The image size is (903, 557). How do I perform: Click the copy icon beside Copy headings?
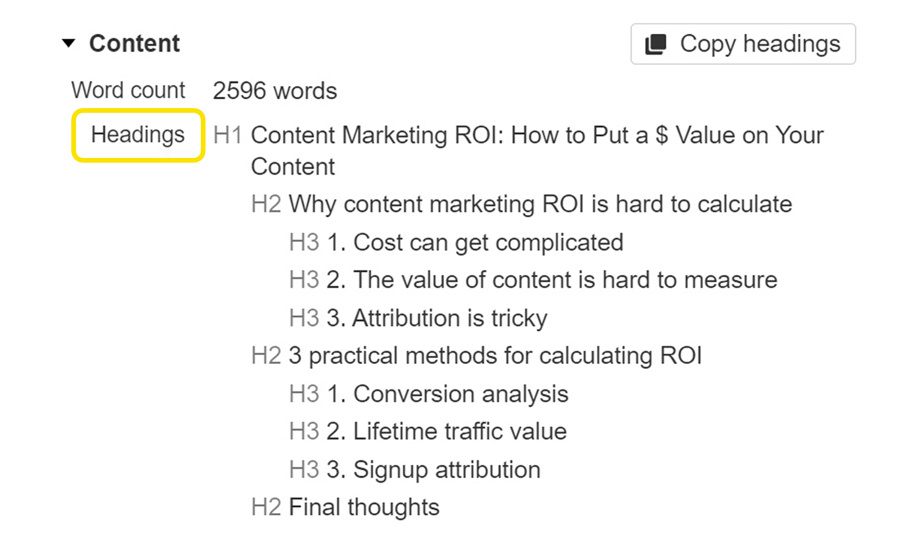click(x=654, y=43)
